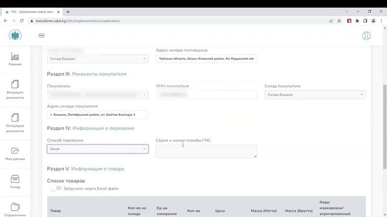Click the page vertical scrollbar thumb
The image size is (387, 217).
[385, 127]
